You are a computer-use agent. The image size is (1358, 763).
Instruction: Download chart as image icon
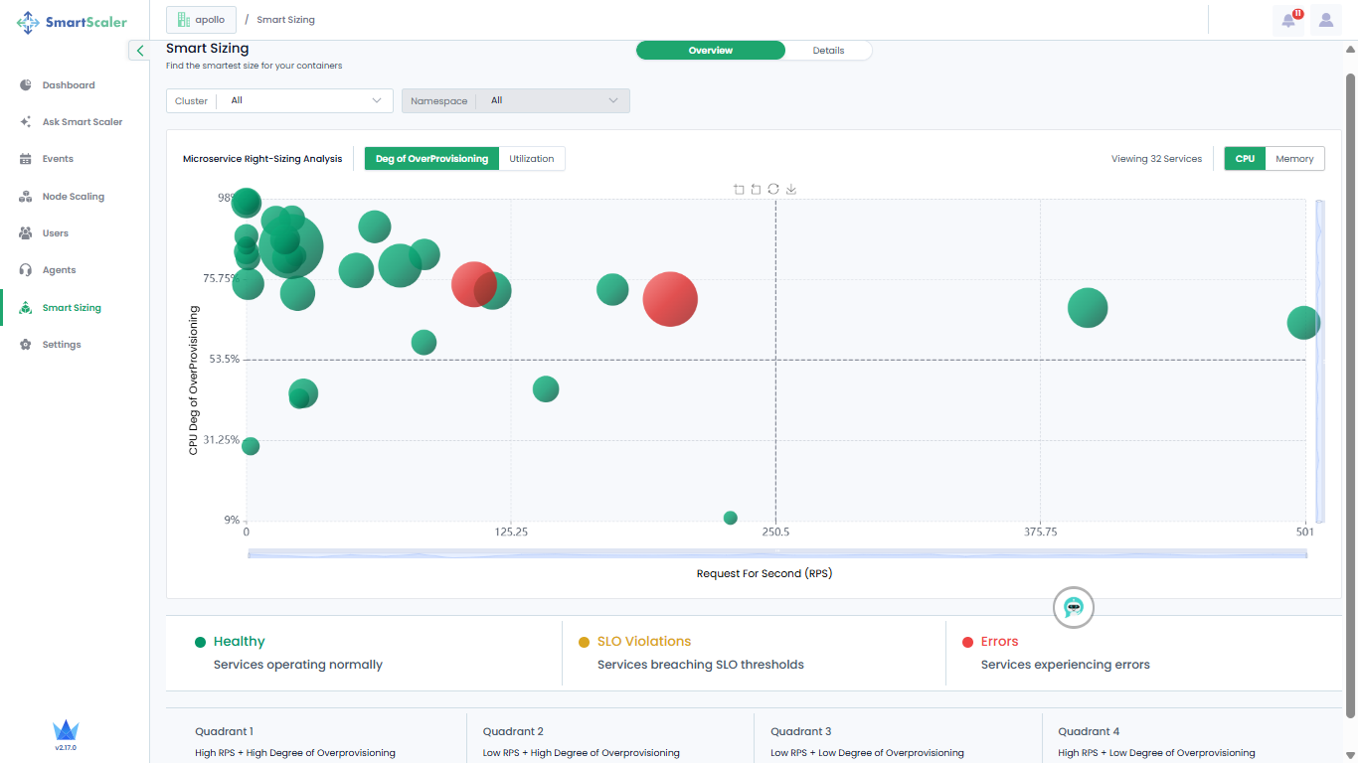click(x=791, y=189)
